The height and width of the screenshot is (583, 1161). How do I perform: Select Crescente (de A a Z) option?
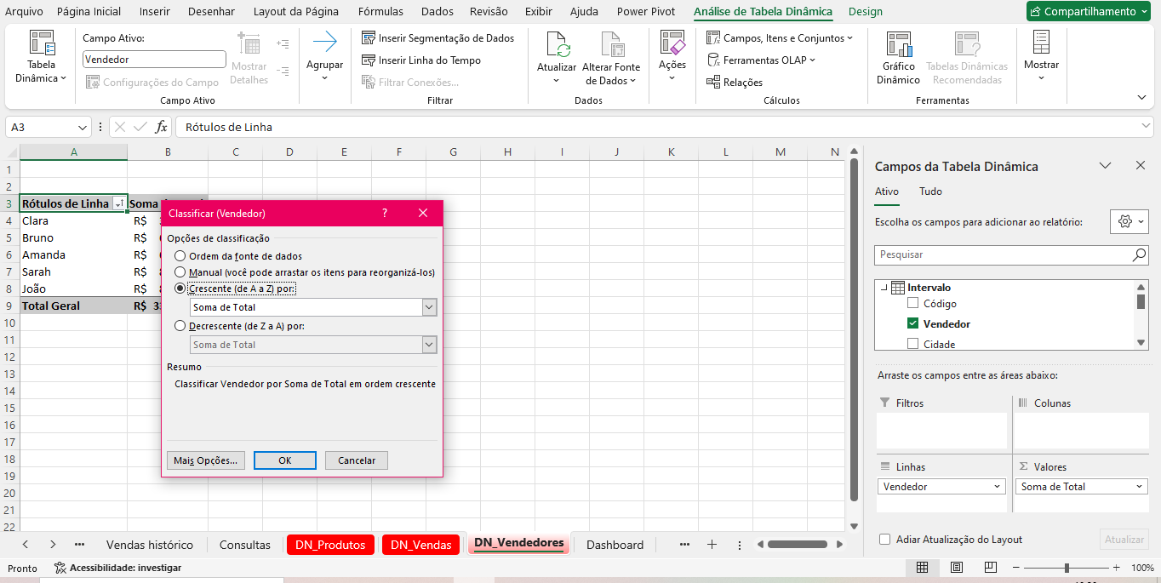180,289
